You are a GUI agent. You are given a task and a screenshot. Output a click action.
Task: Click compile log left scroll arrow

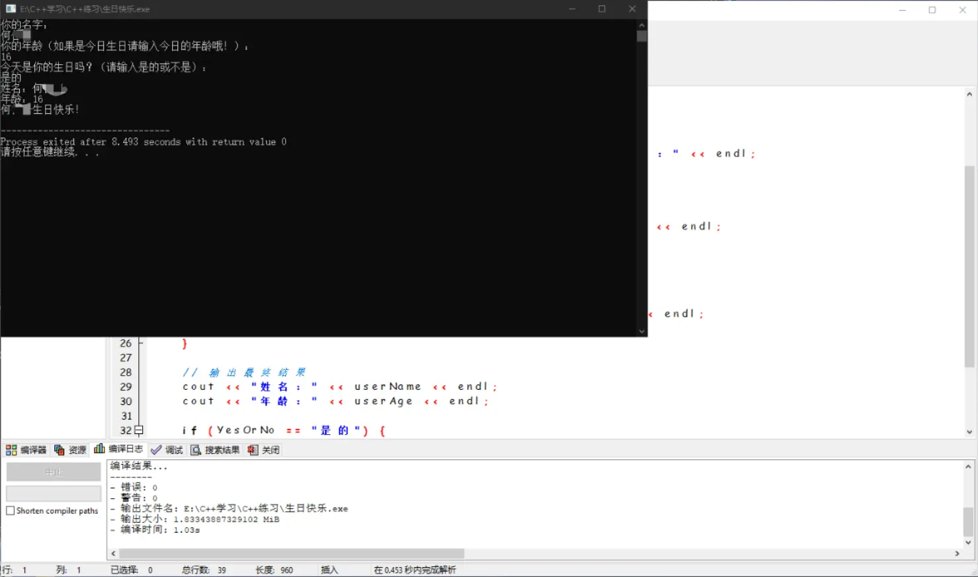(x=113, y=553)
